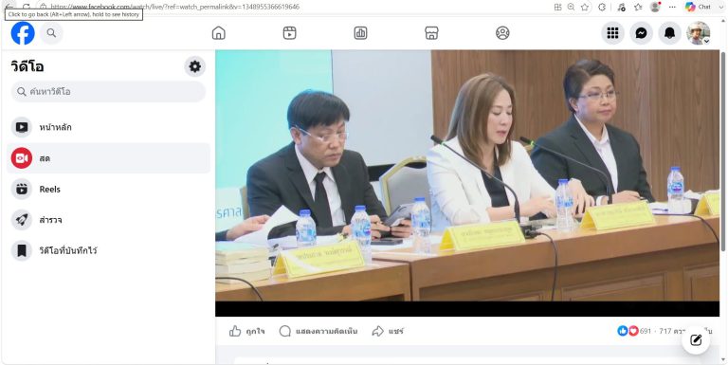This screenshot has height=365, width=728.
Task: Go to the Home feed icon
Action: coord(218,33)
